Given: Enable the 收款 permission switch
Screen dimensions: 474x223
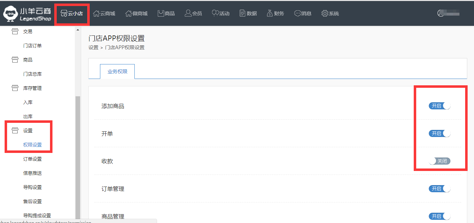Looking at the screenshot, I should click(x=440, y=161).
